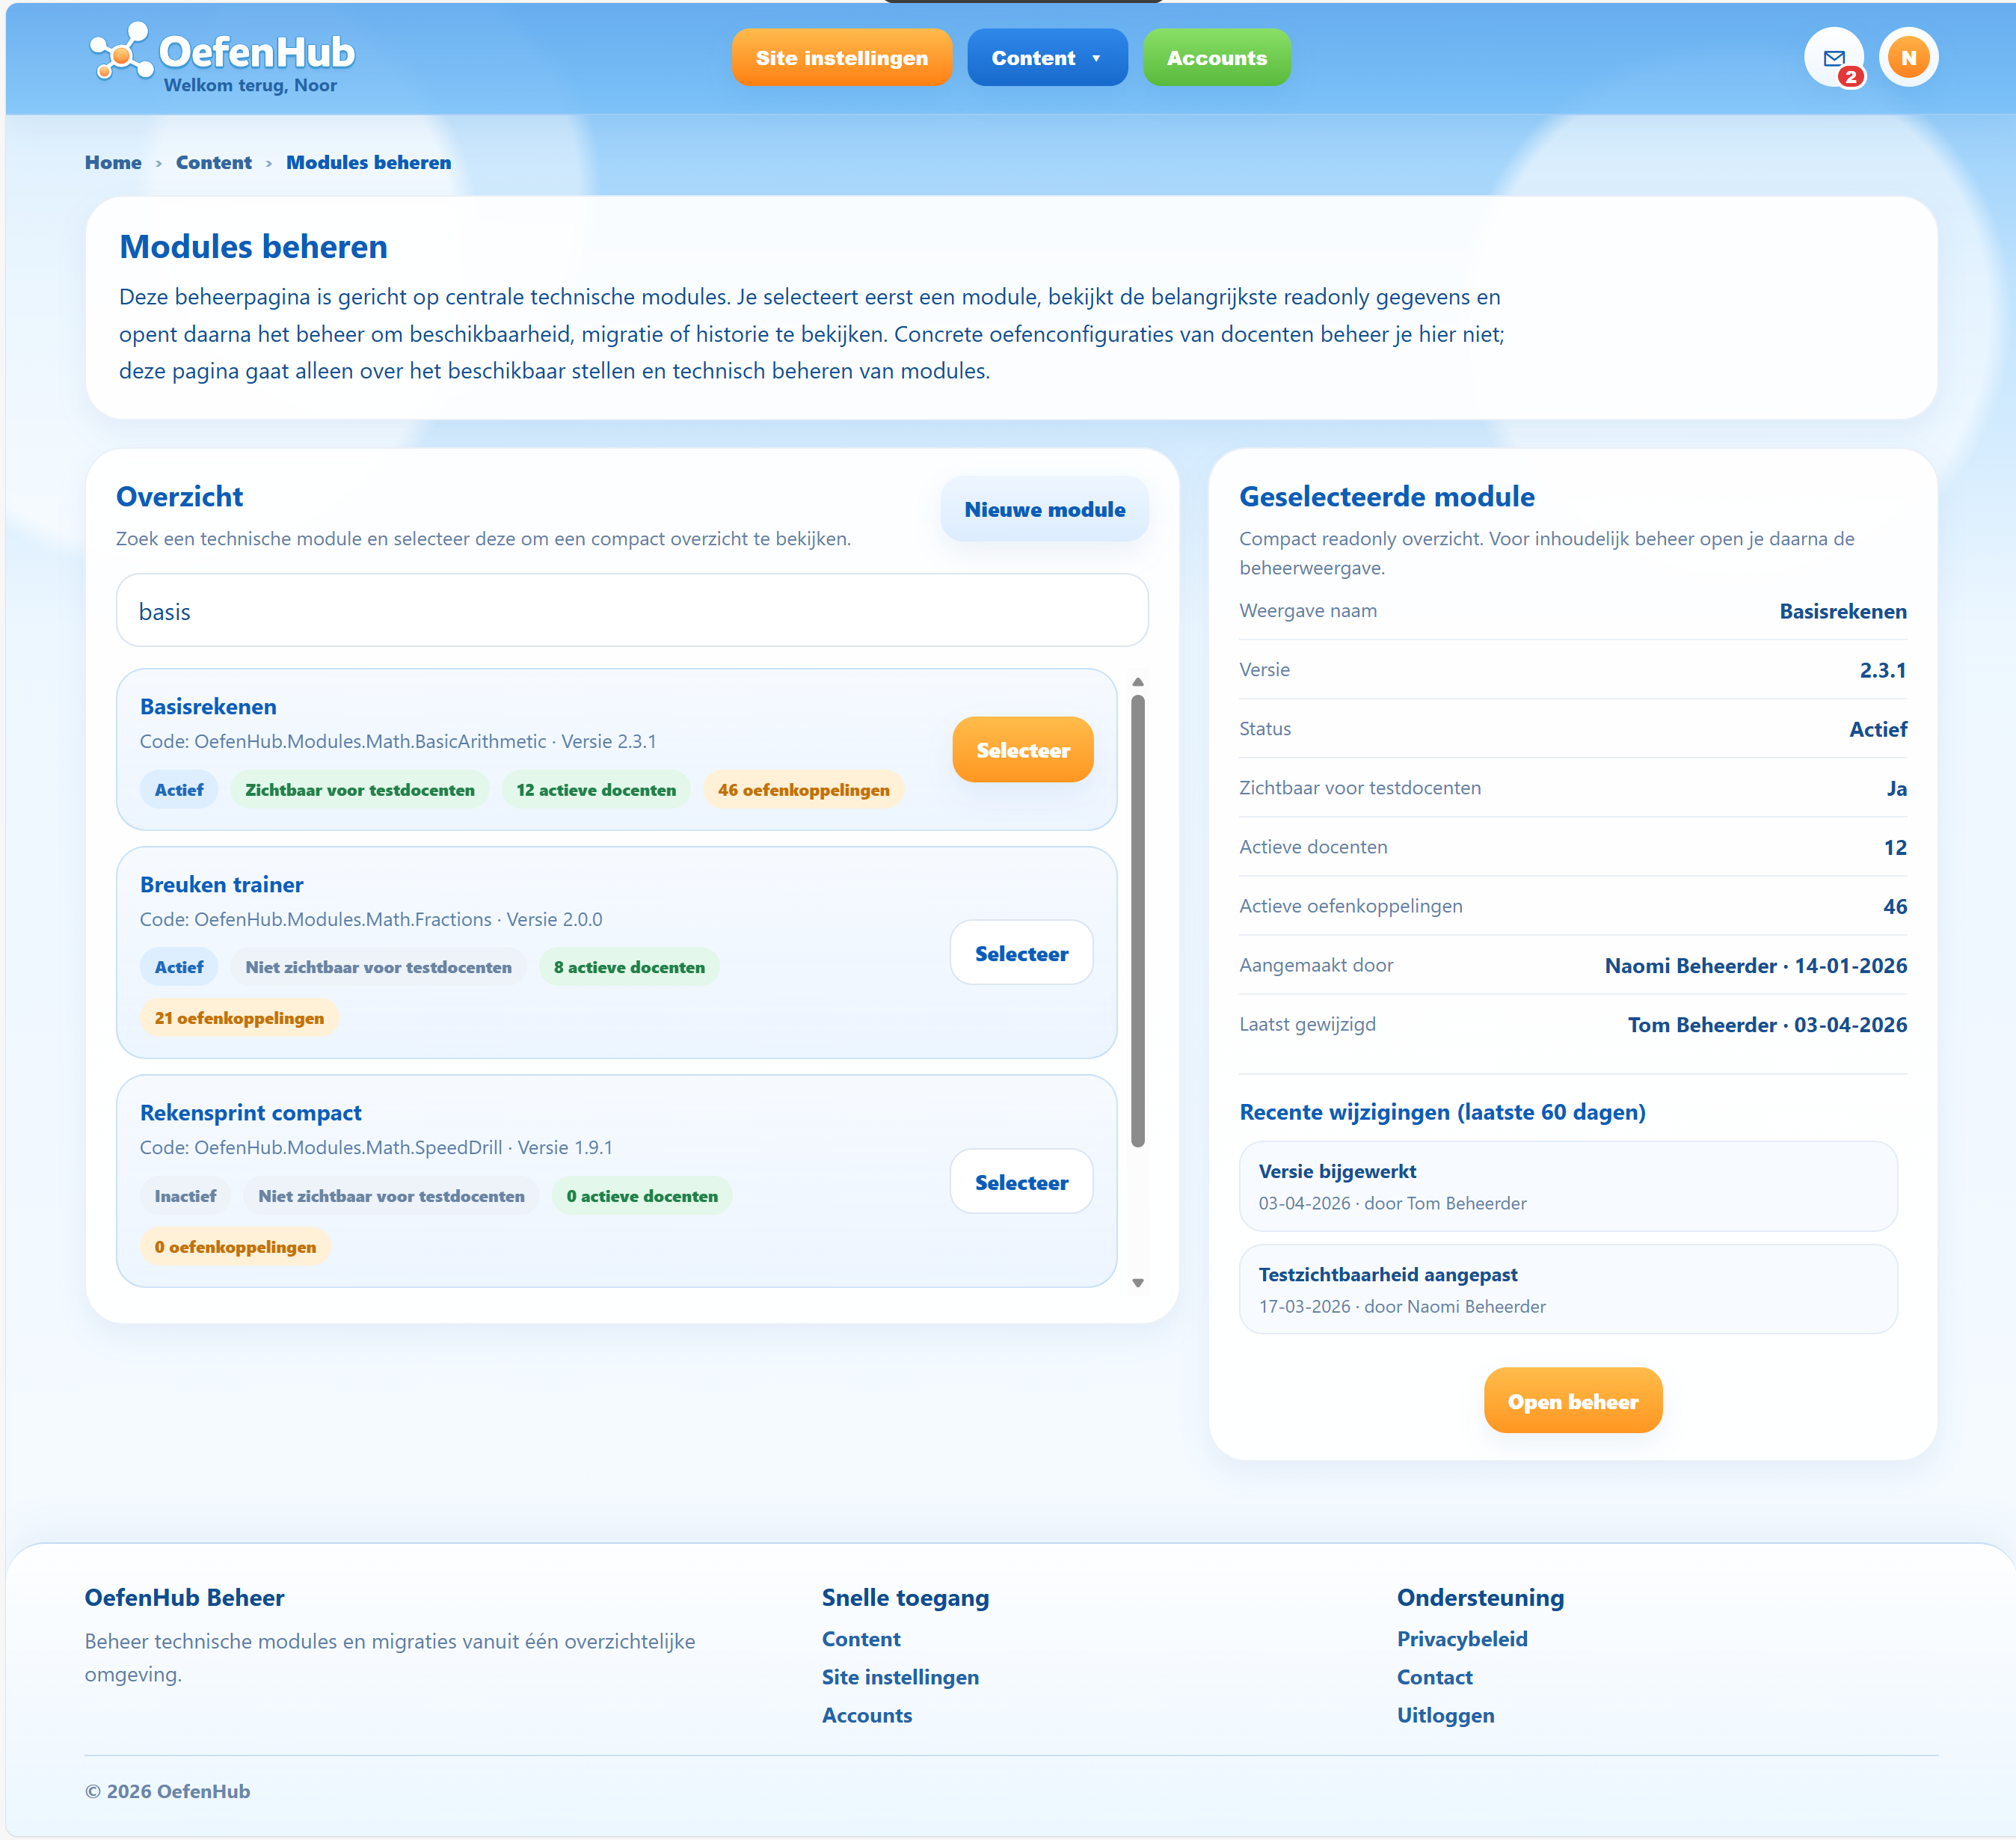Click the 21 oefenkoppelingen badge
Image resolution: width=2016 pixels, height=1840 pixels.
pyautogui.click(x=239, y=1018)
